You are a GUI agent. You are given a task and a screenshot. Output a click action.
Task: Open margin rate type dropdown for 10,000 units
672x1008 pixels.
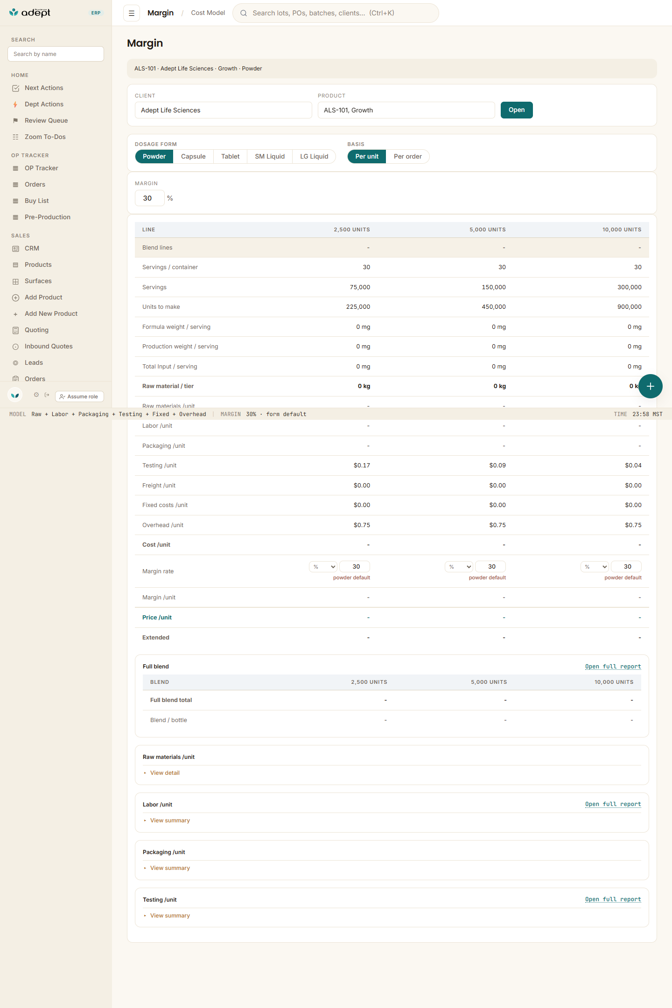595,567
